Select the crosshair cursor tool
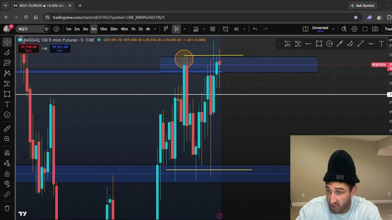392x220 pixels. point(7,42)
